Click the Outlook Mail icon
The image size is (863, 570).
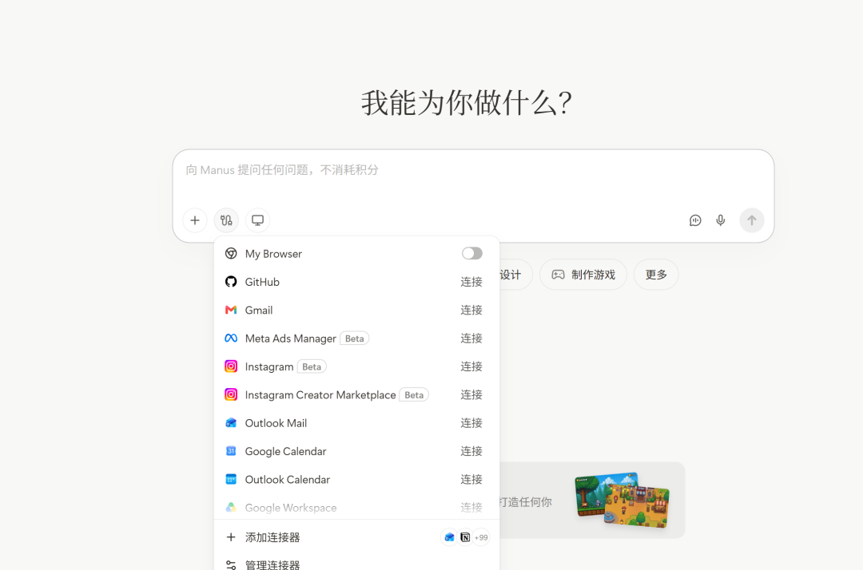231,422
